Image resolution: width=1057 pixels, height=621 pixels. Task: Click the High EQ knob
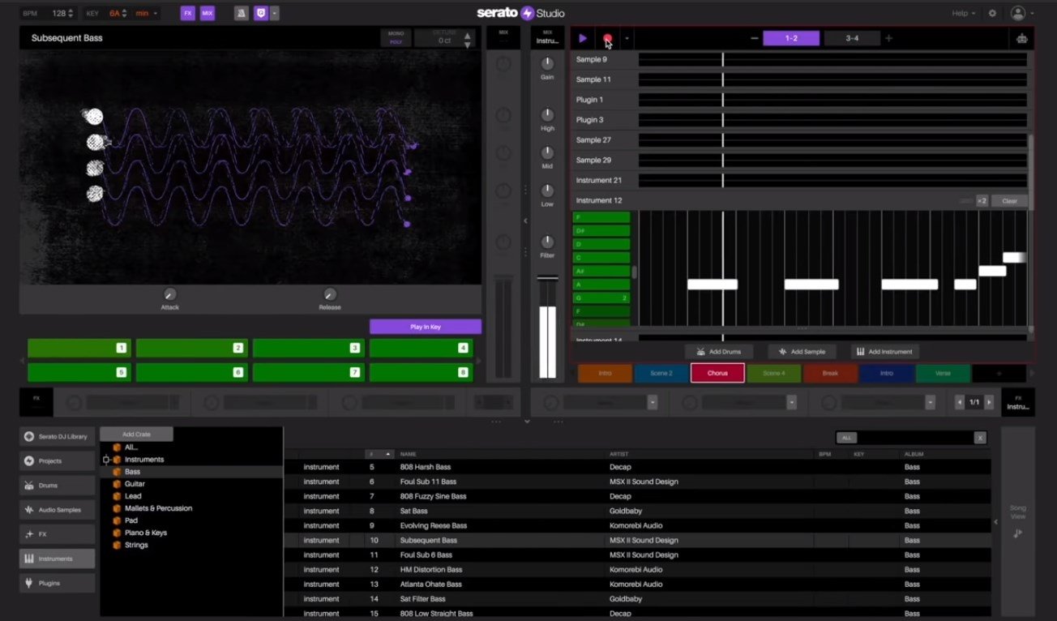point(547,114)
